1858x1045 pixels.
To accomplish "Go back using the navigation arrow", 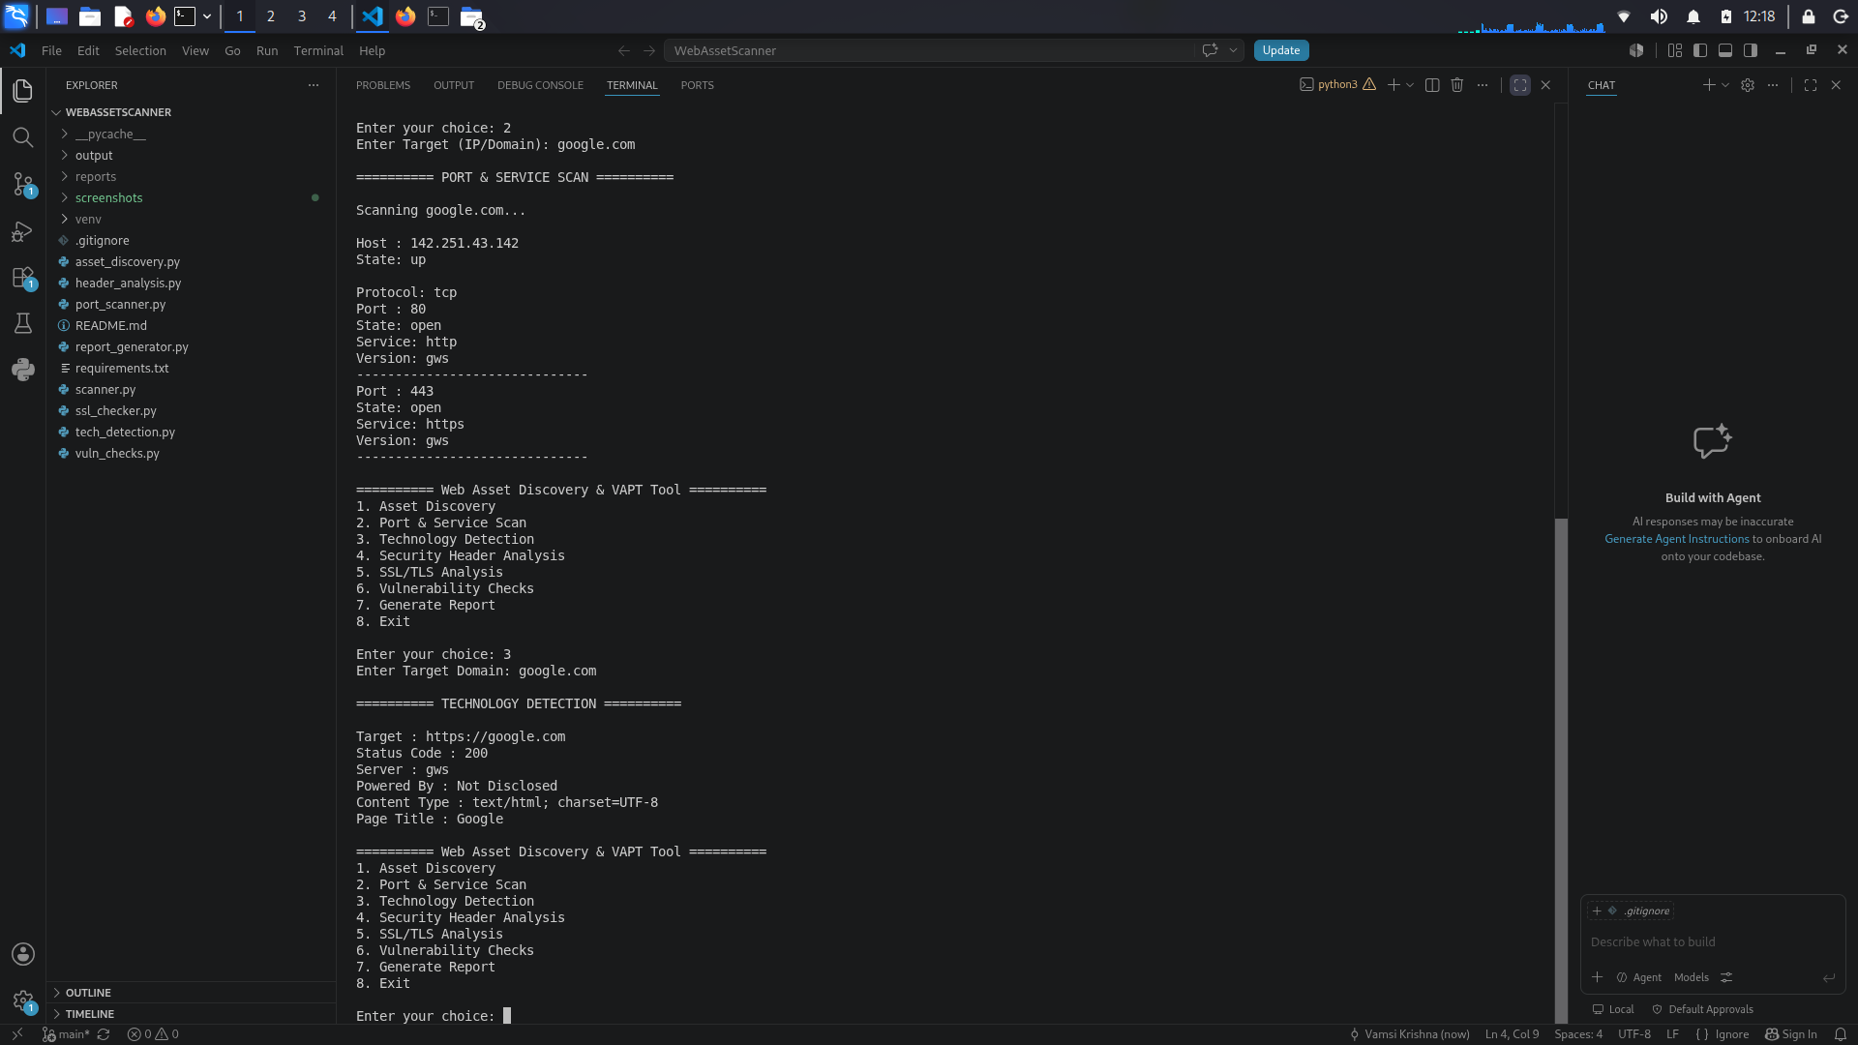I will coord(624,50).
